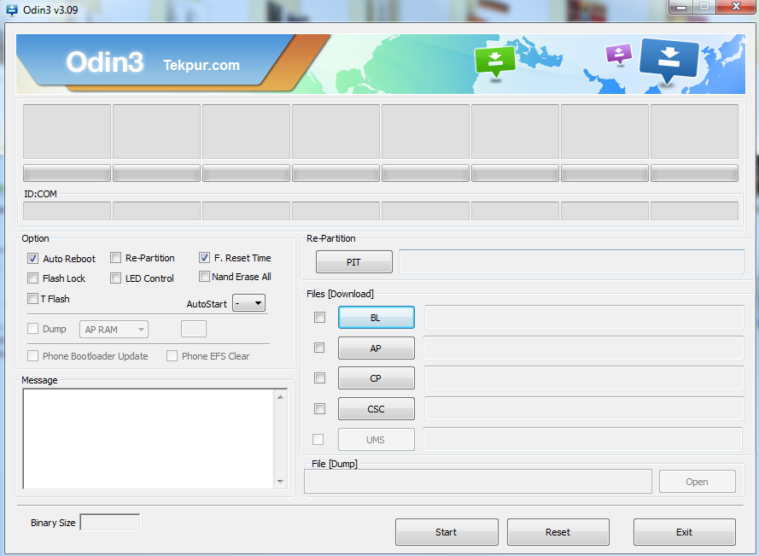The height and width of the screenshot is (556, 759).
Task: Click the first ID:COM port slot
Action: click(x=67, y=211)
